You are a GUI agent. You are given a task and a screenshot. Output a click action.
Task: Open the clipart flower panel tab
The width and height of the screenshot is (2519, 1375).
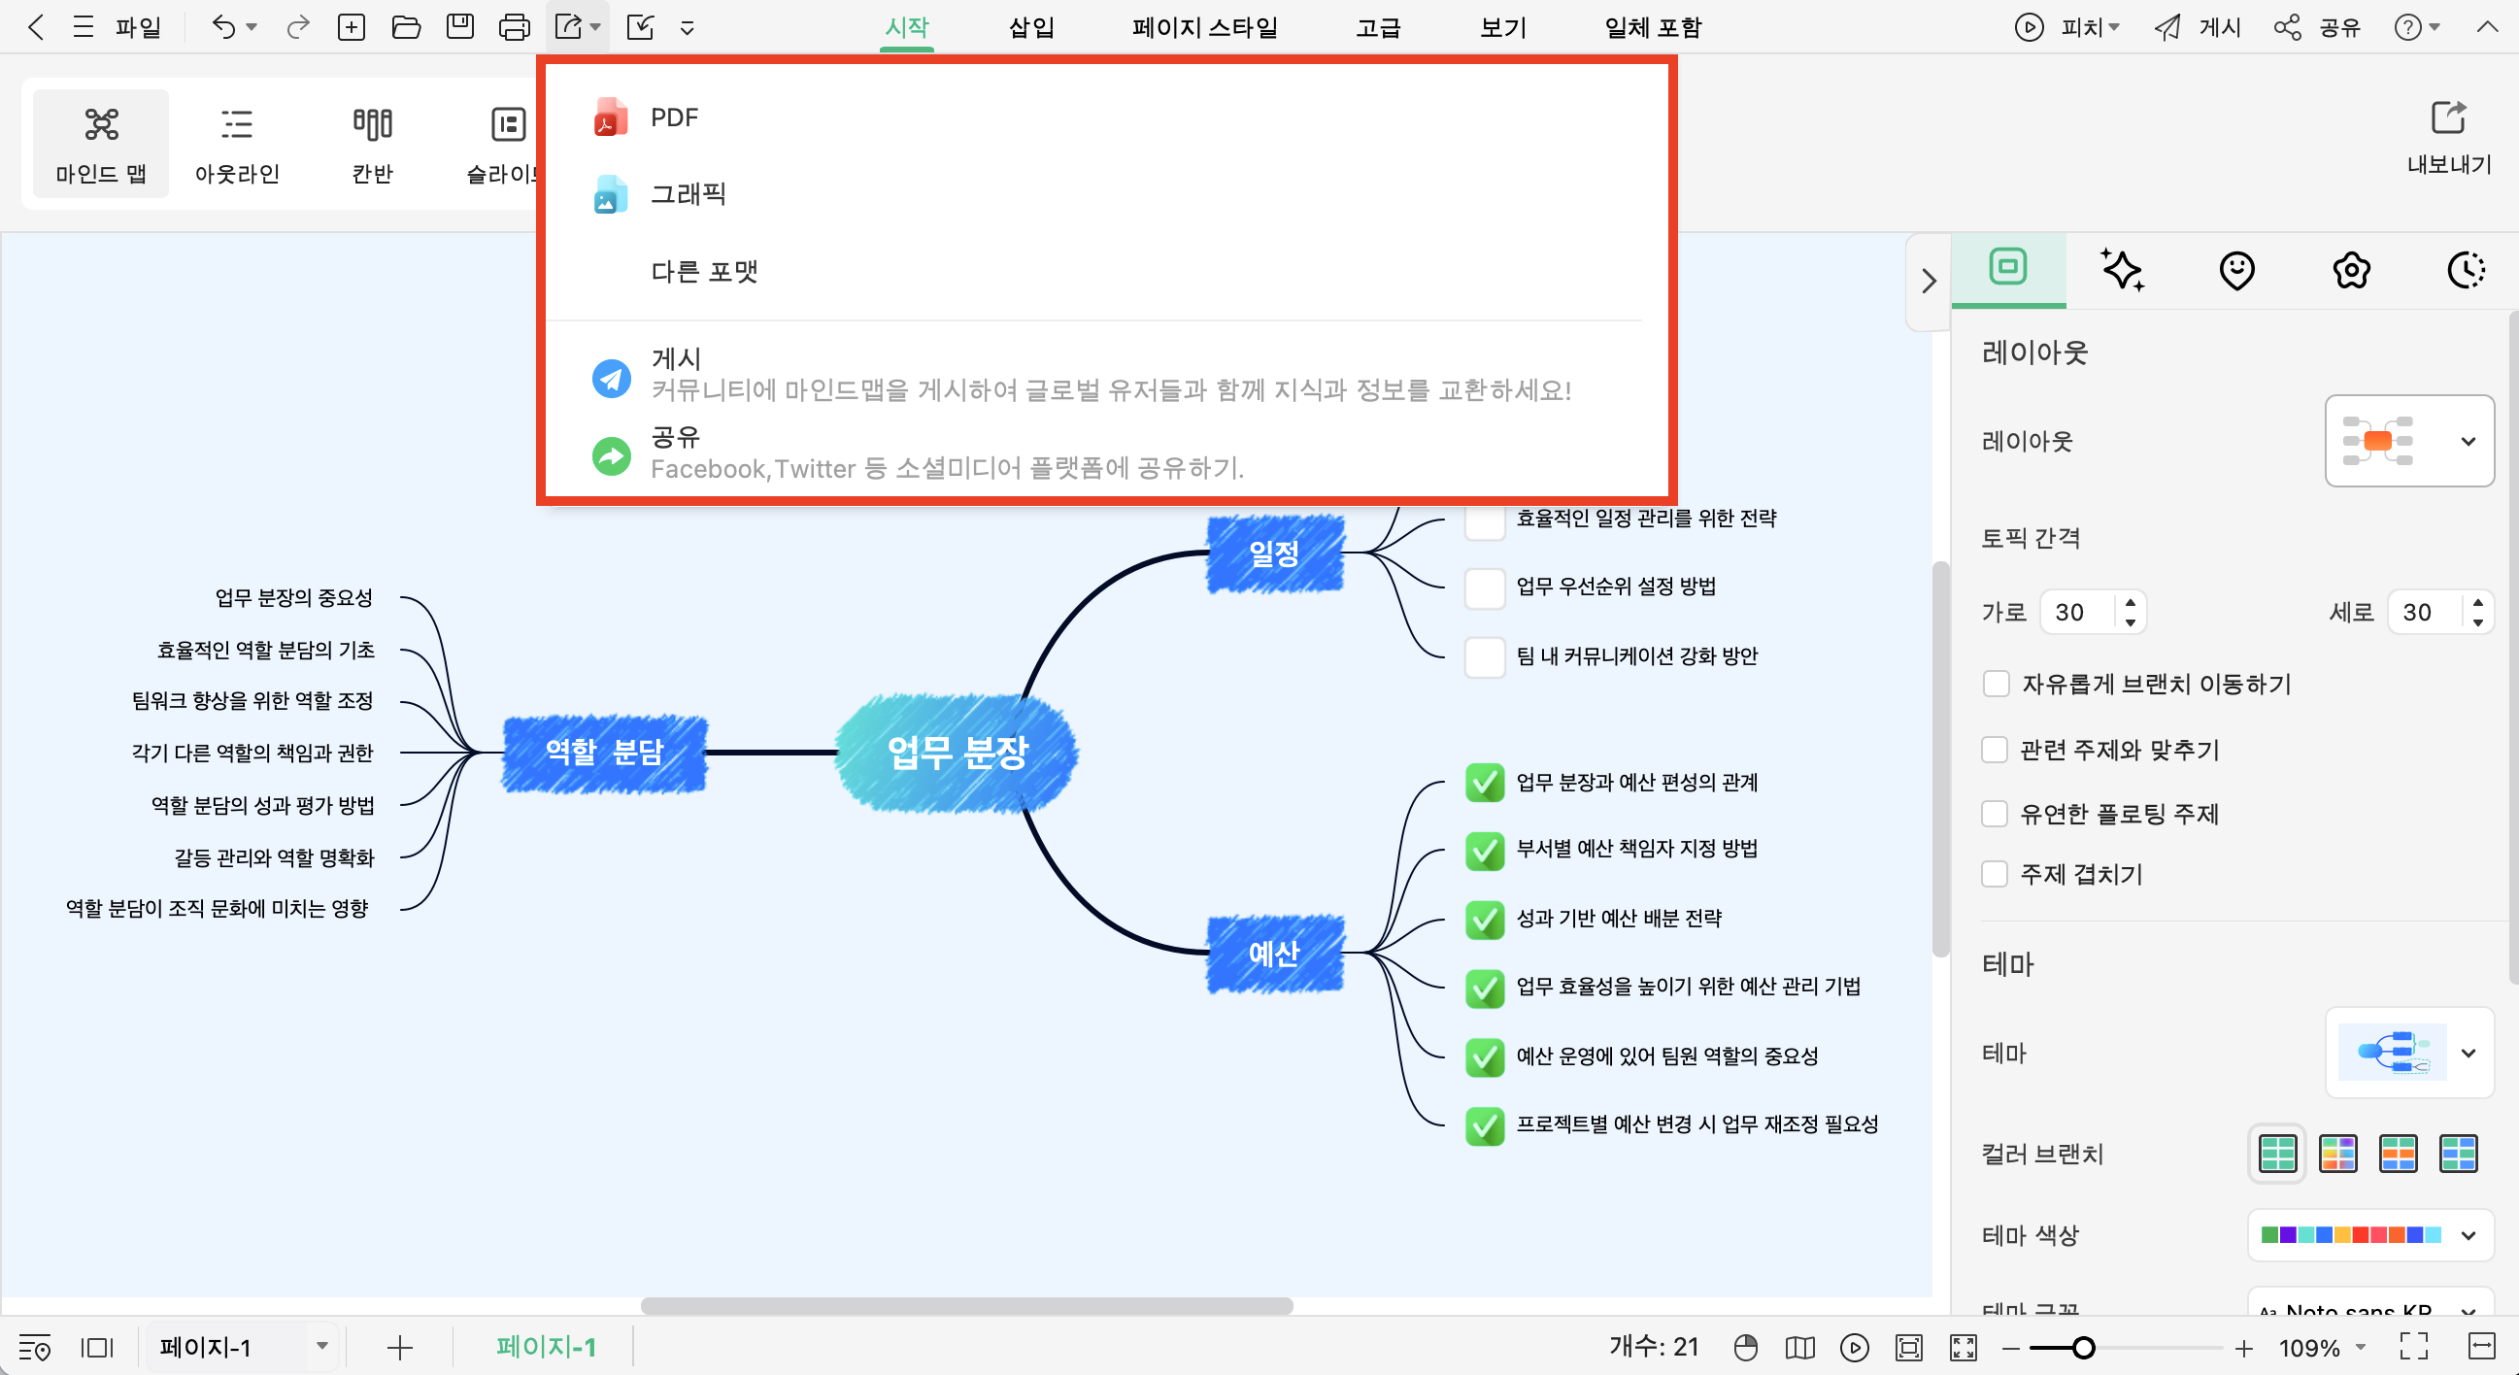[2351, 270]
